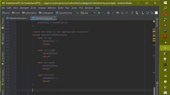Close the GameActivity.java tab
The image size is (170, 95).
(x=54, y=18)
